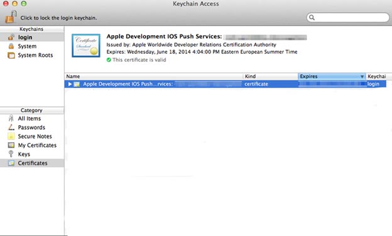Select the login keychain
Viewport: 392px width, 236px height.
[32, 37]
